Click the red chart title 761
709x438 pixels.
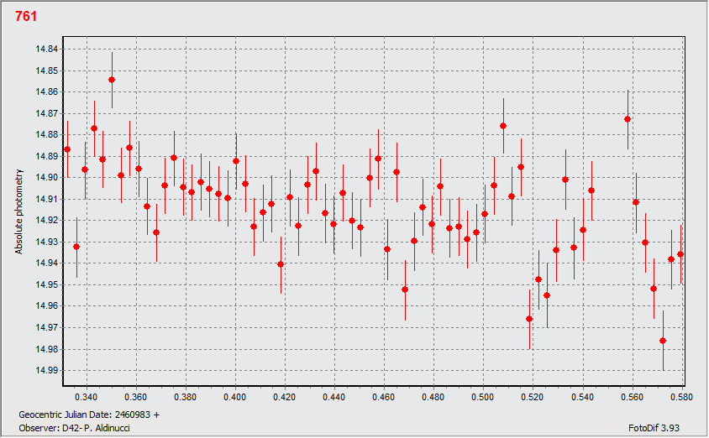pos(26,16)
